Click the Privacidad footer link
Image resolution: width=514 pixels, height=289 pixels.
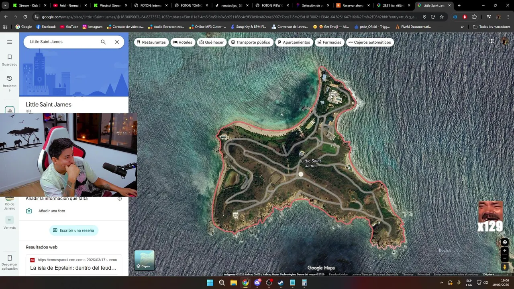click(424, 275)
